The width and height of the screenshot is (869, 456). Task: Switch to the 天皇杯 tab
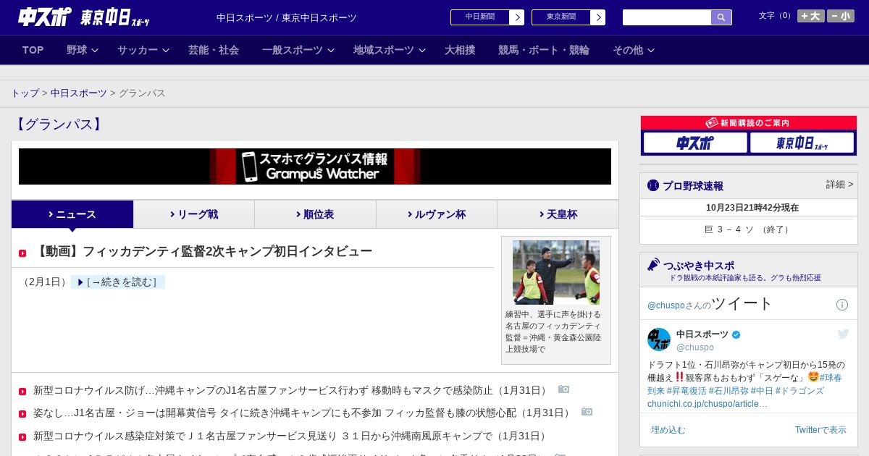pos(558,214)
